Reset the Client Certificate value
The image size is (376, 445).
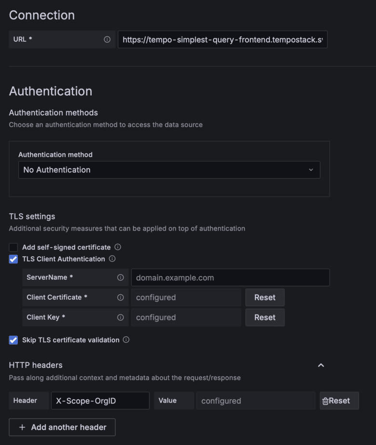pyautogui.click(x=265, y=297)
